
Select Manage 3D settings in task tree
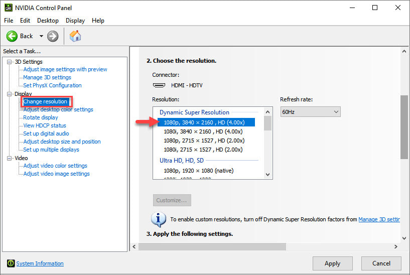click(x=47, y=77)
